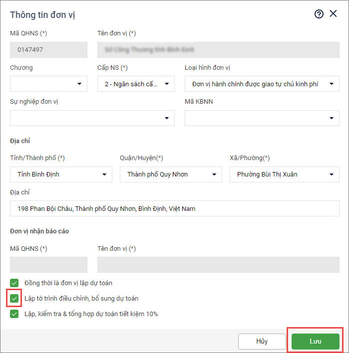Click the Lưu save button
349x353 pixels.
[315, 342]
